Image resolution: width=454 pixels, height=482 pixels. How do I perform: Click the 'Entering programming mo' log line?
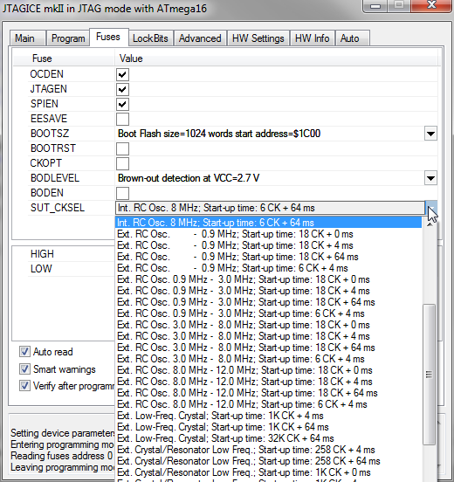click(x=62, y=444)
